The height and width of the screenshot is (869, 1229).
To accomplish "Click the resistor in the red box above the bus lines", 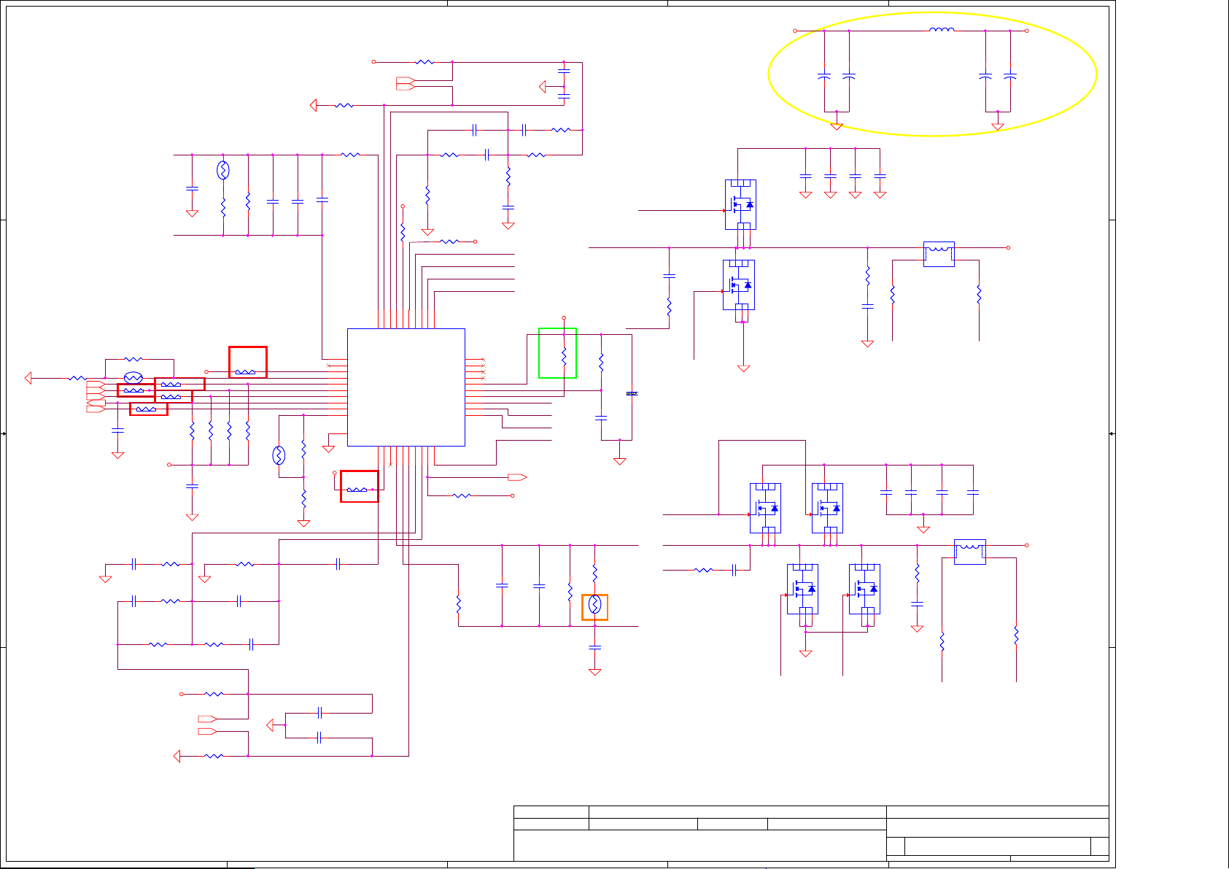I will 246,371.
